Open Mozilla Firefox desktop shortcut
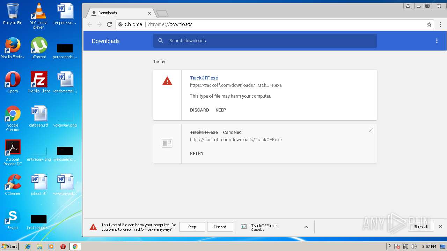This screenshot has height=251, width=447. tap(13, 48)
